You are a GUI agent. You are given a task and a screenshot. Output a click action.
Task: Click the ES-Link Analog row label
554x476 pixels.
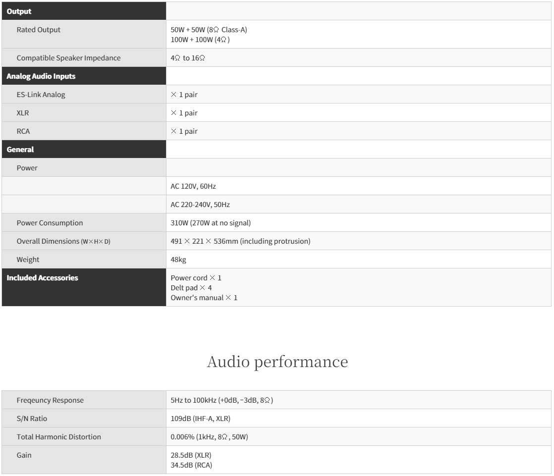pyautogui.click(x=41, y=95)
